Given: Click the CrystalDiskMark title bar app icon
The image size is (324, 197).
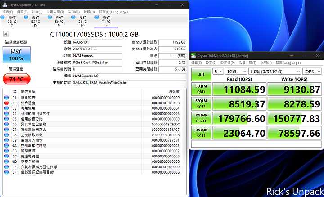Looking at the screenshot, I should (193, 56).
